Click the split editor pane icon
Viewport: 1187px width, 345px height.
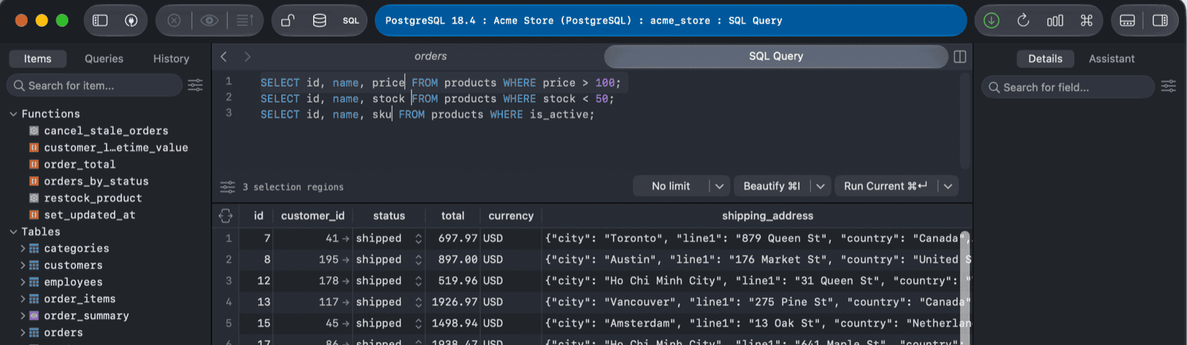pyautogui.click(x=960, y=56)
